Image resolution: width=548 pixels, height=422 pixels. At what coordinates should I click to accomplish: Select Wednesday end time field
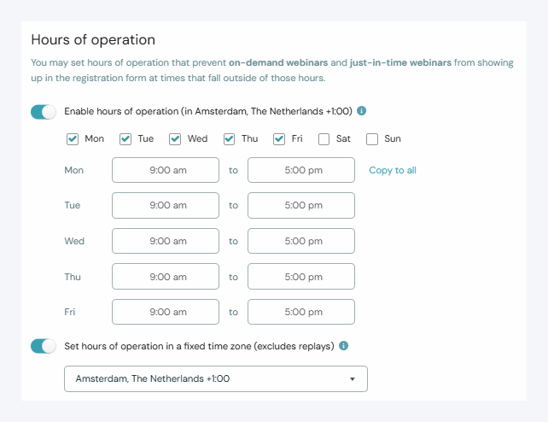(x=301, y=241)
